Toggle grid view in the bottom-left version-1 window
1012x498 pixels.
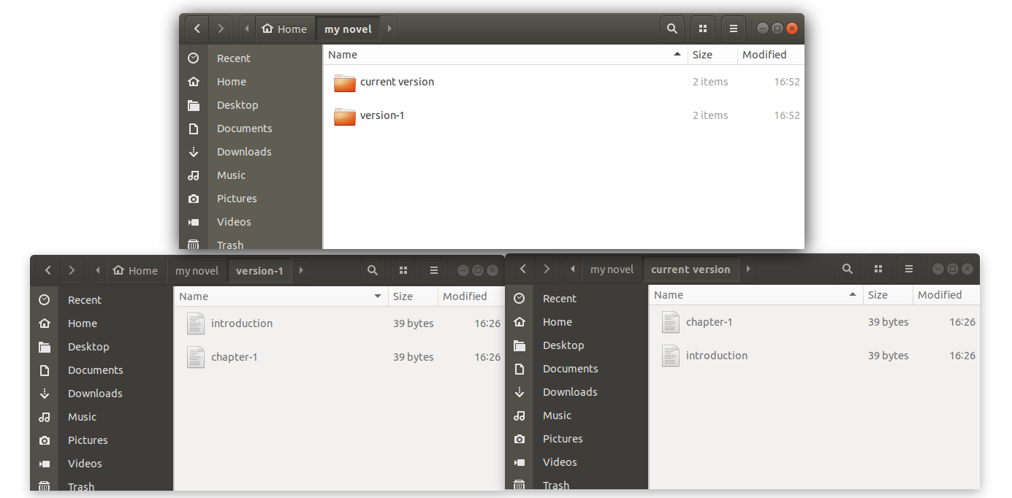[x=403, y=271]
